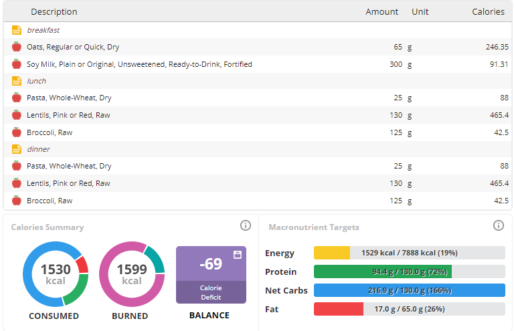Click the breakfast meal group note icon
This screenshot has height=331, width=514.
[17, 30]
